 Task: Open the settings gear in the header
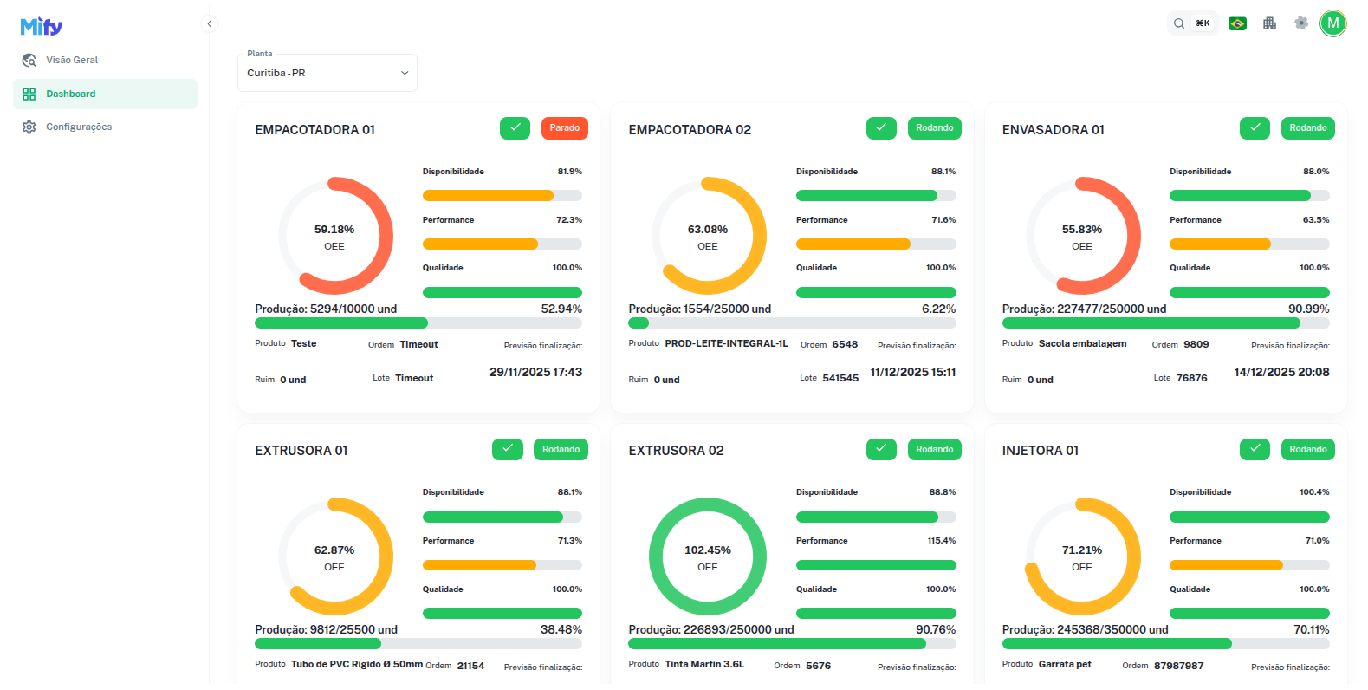(x=1301, y=24)
